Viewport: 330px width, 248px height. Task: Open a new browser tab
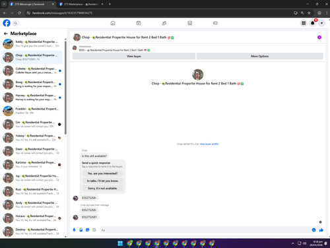tap(110, 4)
